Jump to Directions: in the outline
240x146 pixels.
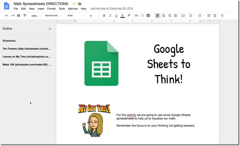9,41
